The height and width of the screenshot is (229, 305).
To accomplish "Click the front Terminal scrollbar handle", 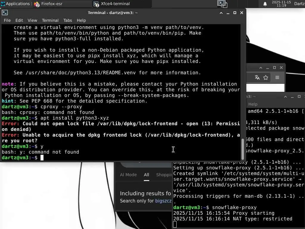I will pyautogui.click(x=242, y=149).
